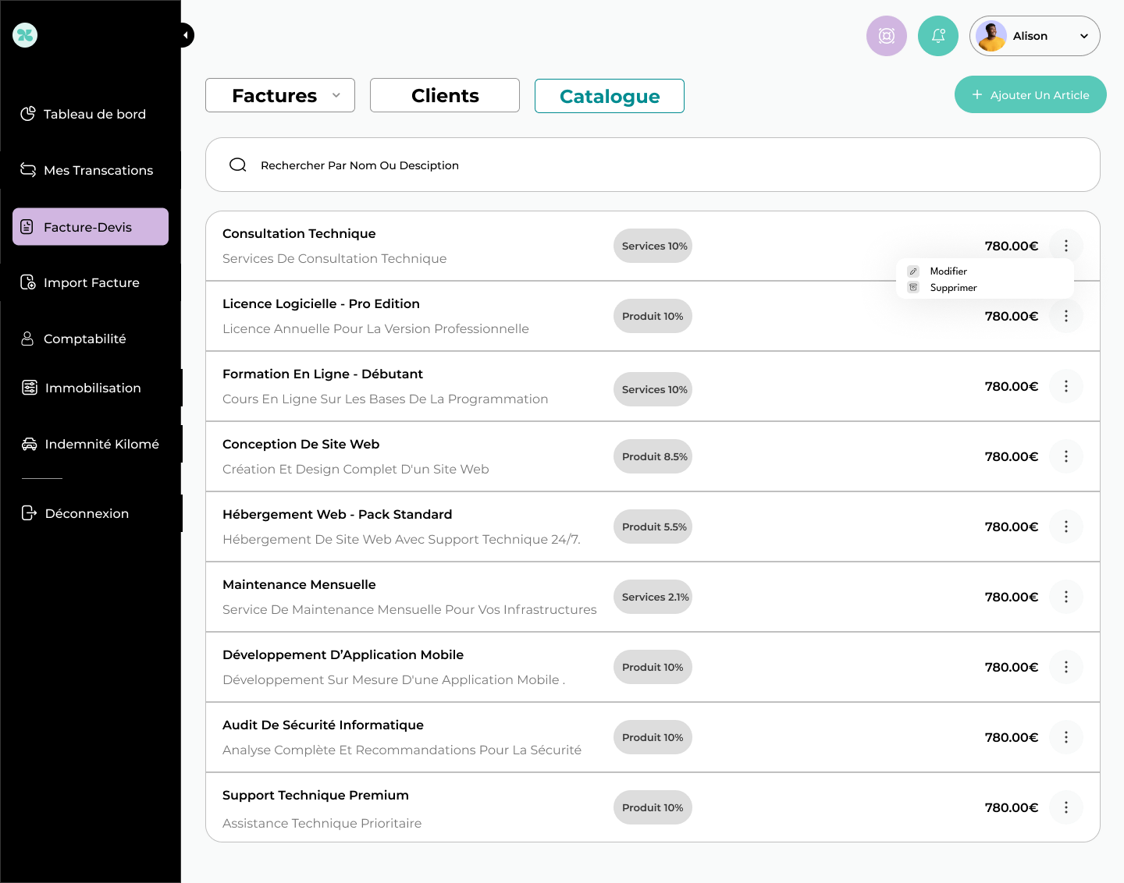Switch to the Clients tab

pos(444,95)
